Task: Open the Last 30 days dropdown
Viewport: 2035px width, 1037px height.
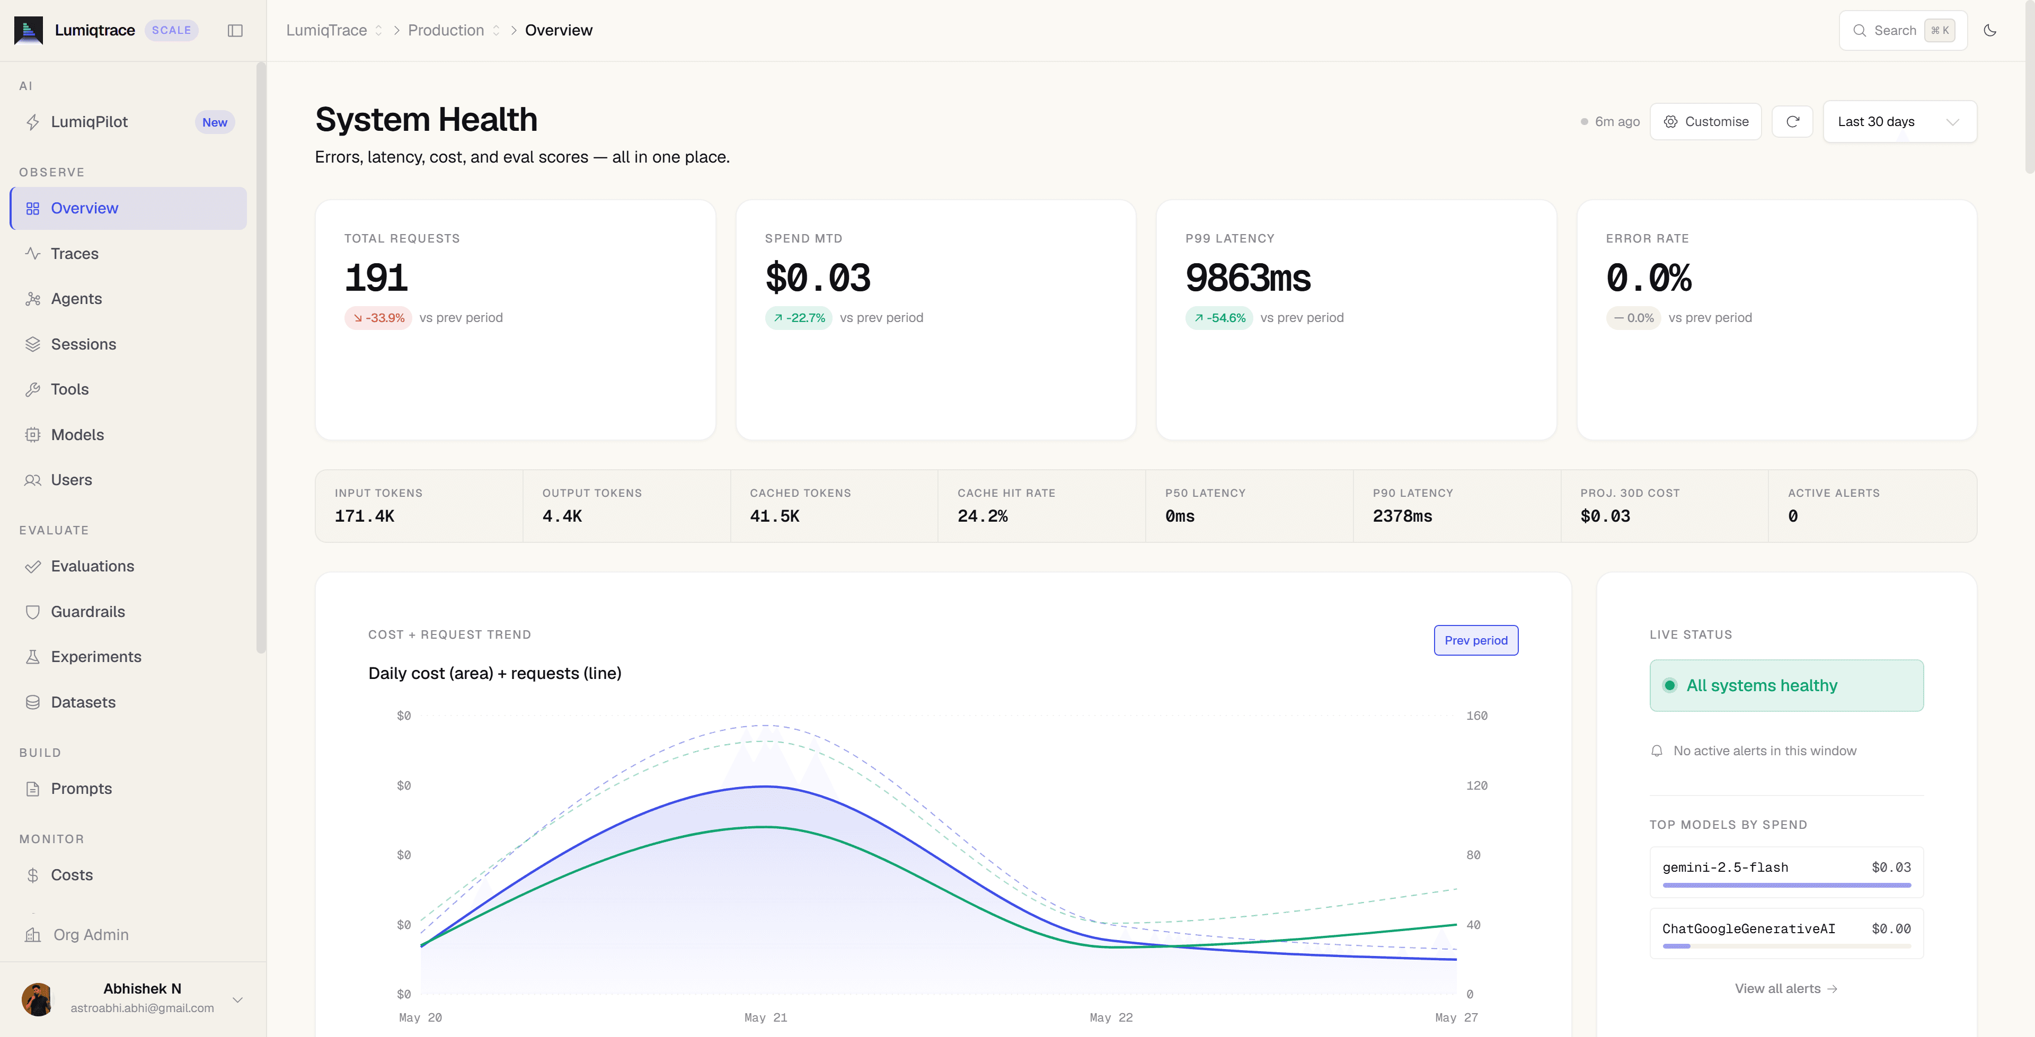Action: (x=1899, y=122)
